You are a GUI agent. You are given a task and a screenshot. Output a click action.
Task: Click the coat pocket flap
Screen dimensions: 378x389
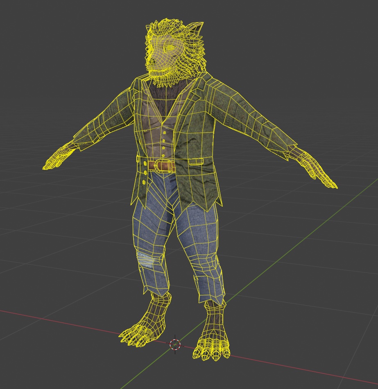(196, 162)
